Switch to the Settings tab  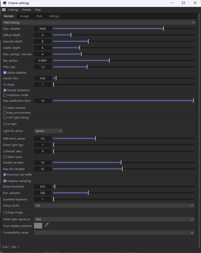54,16
